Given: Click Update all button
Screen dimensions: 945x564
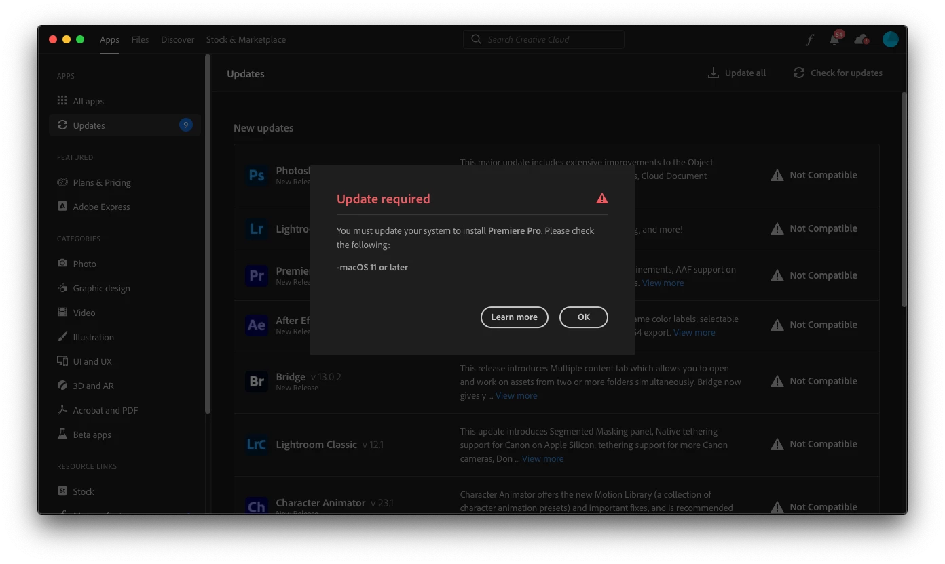Looking at the screenshot, I should [x=737, y=73].
